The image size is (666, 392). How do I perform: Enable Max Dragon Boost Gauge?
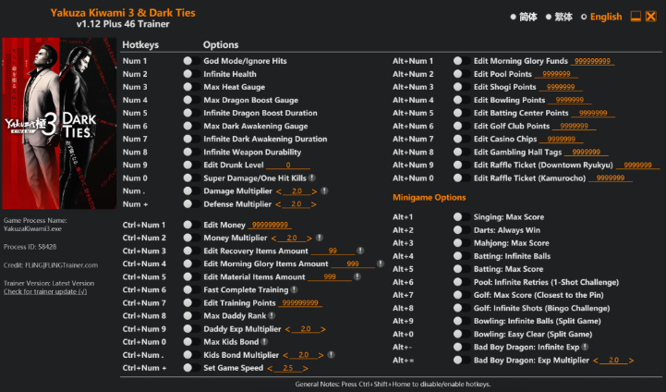(191, 100)
